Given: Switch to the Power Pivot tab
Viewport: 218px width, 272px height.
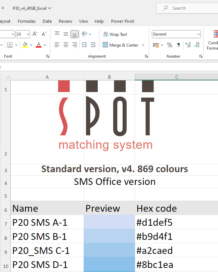Looking at the screenshot, I should coord(123,21).
